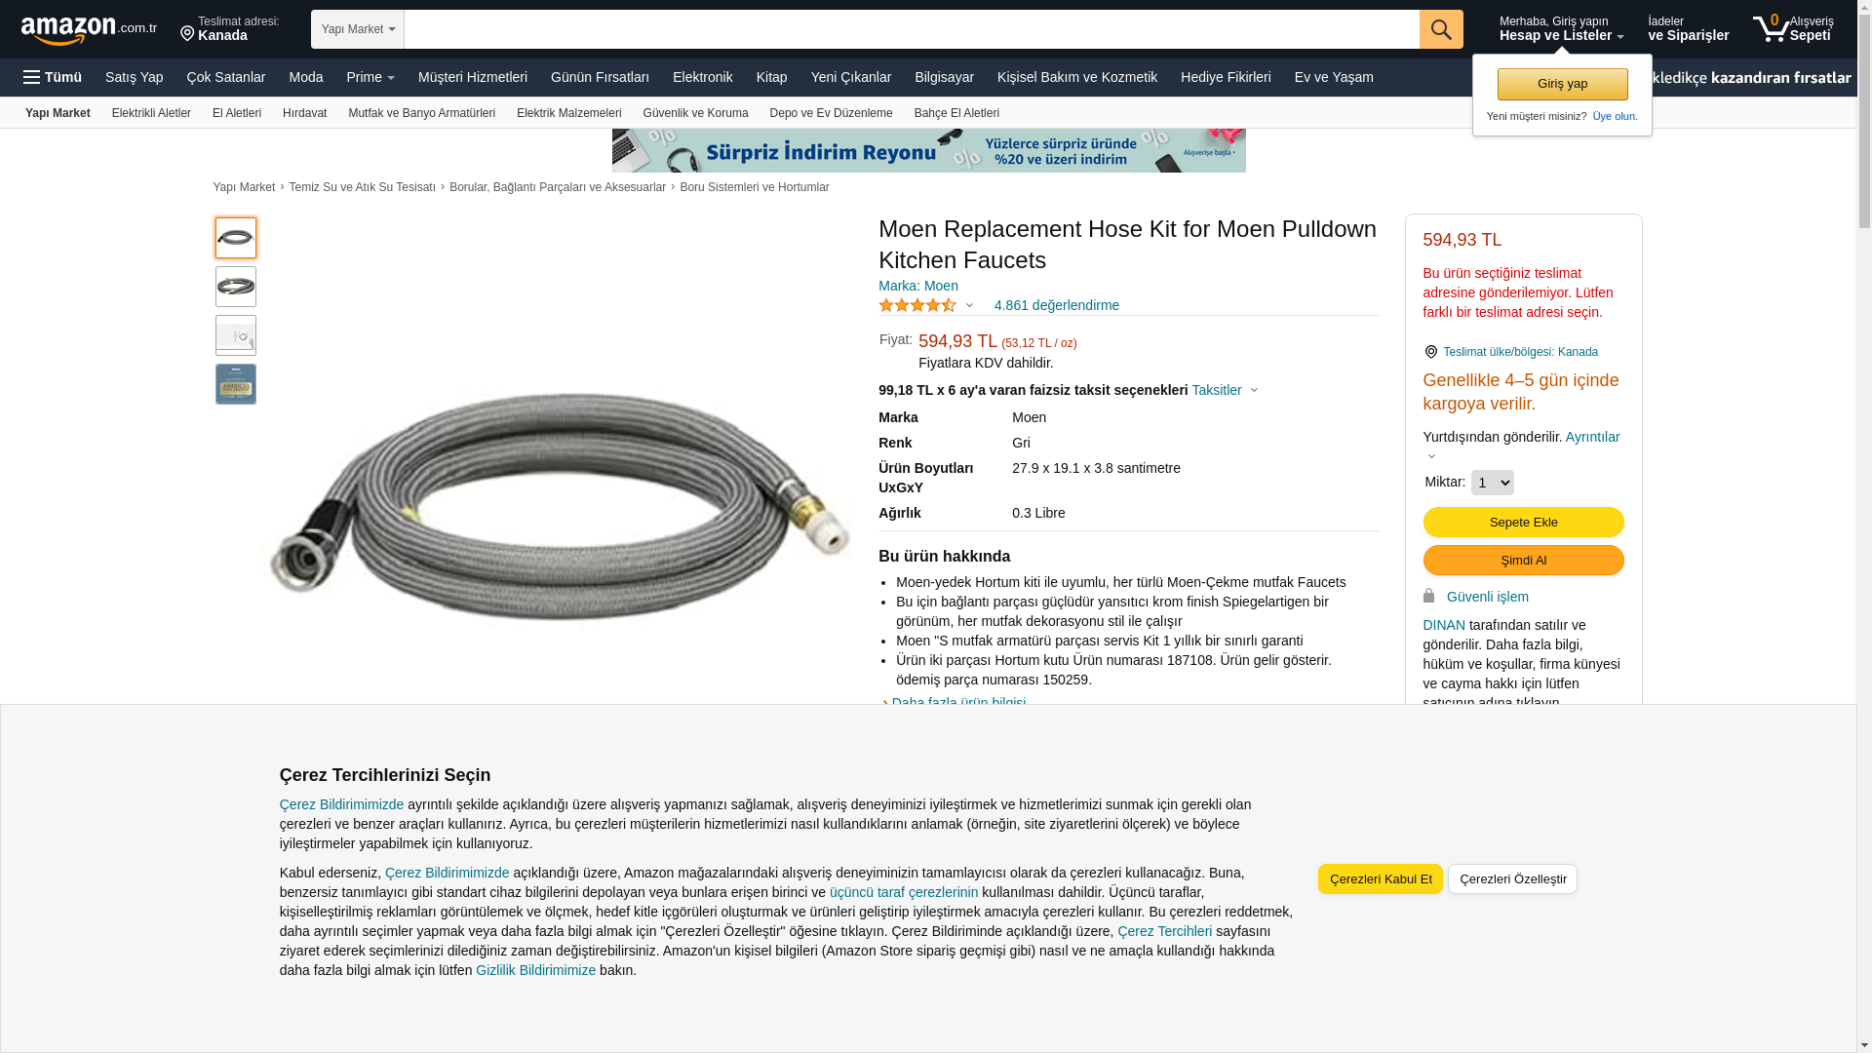Click the search magnifier button

[1440, 29]
